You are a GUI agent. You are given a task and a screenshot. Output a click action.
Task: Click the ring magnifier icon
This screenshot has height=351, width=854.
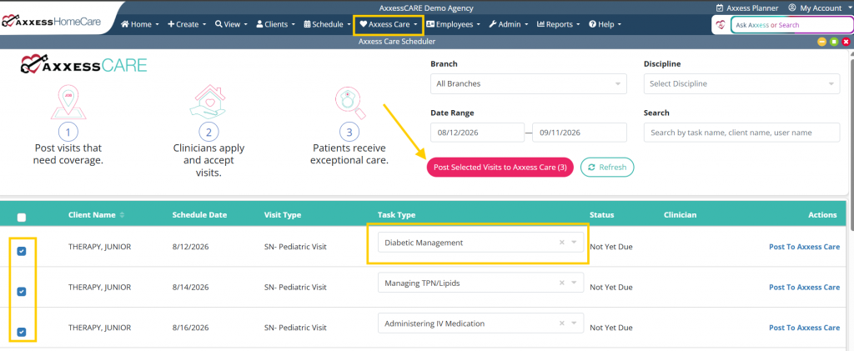pos(349,103)
